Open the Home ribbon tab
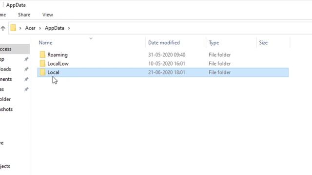The height and width of the screenshot is (175, 312). tap(3, 15)
